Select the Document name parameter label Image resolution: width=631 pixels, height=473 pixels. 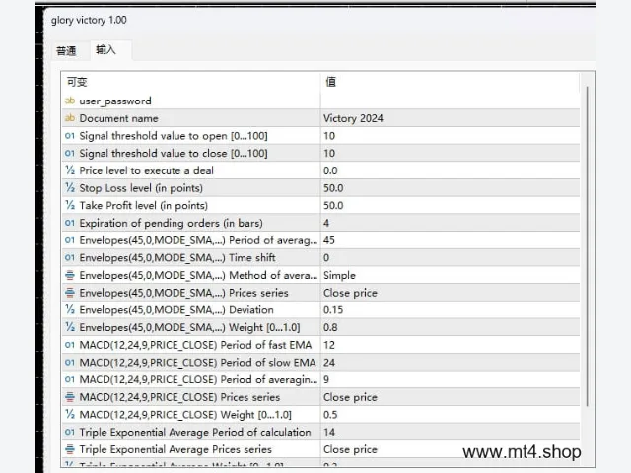tap(118, 118)
